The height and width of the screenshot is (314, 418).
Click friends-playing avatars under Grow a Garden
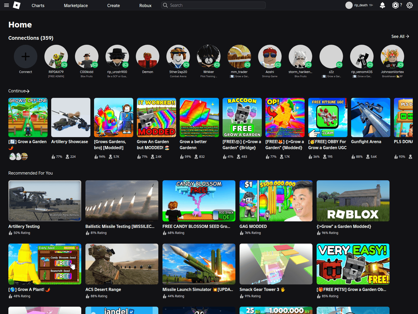click(18, 156)
